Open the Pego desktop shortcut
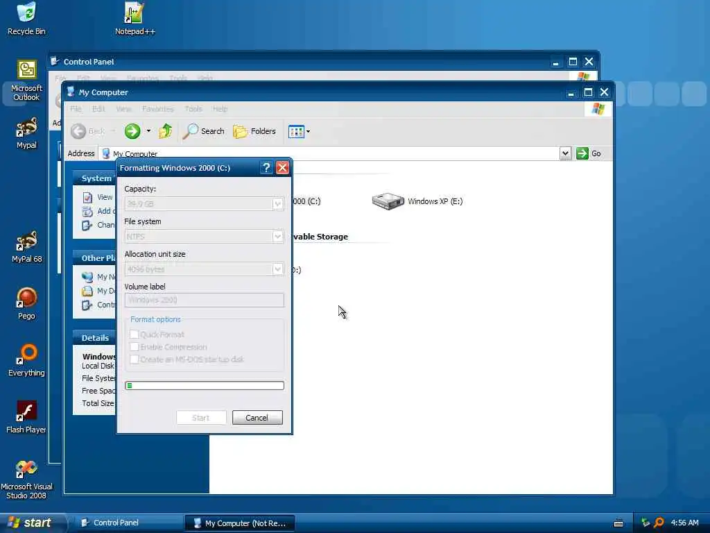This screenshot has width=710, height=533. click(x=26, y=304)
